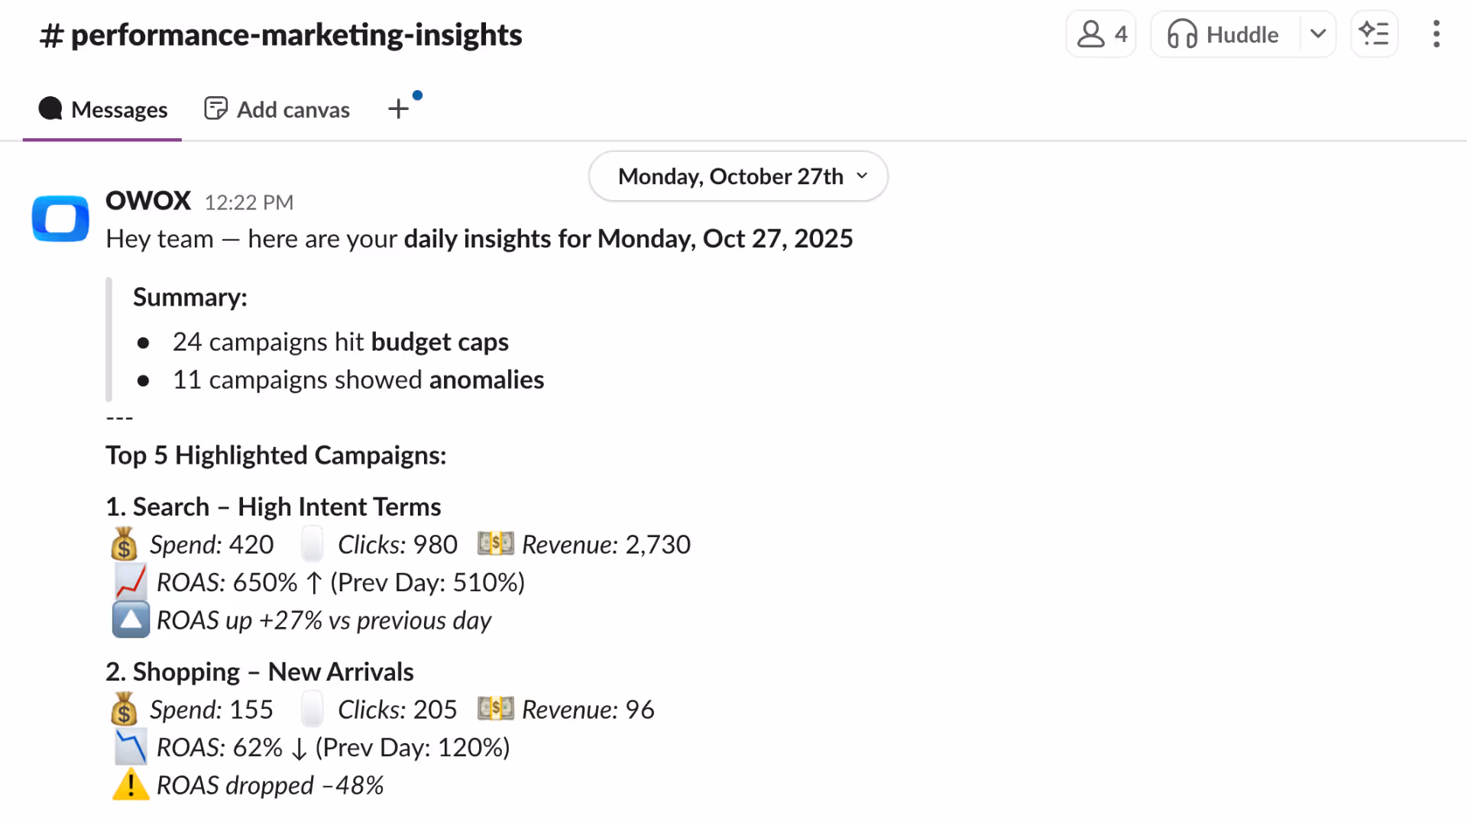1467x825 pixels.
Task: Click the money bag emoji on Spend line
Action: coord(124,544)
